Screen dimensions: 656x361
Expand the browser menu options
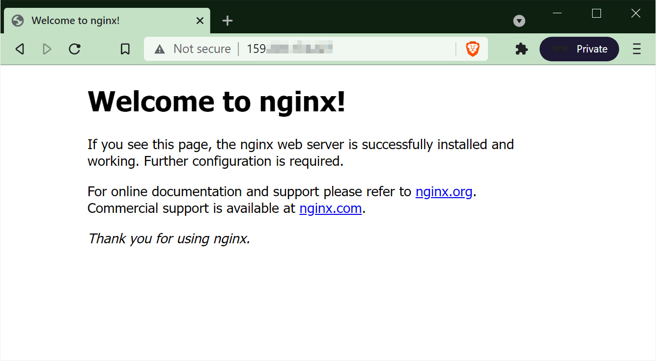(636, 49)
